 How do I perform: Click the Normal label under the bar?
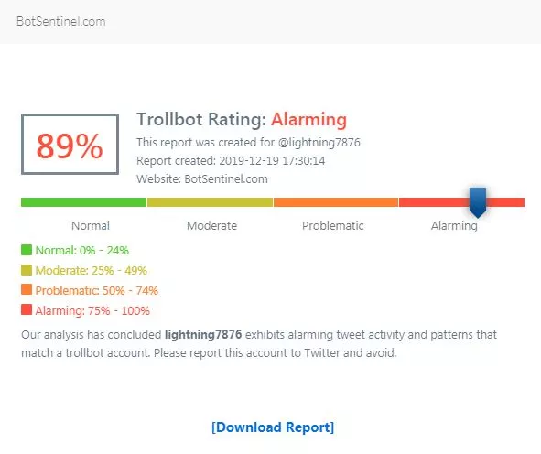[91, 225]
